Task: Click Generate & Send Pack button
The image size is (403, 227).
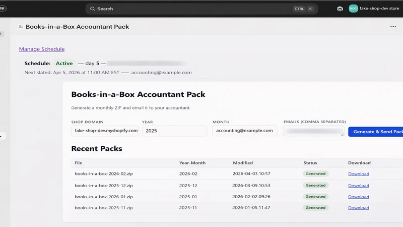Action: 376,132
